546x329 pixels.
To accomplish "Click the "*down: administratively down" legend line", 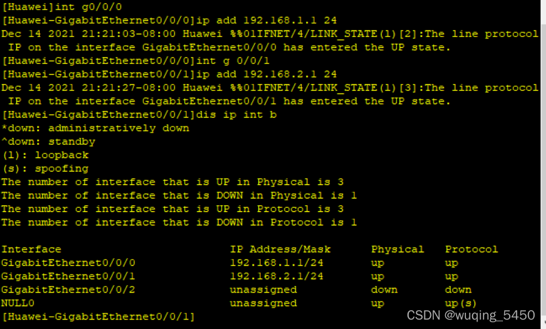I will point(95,128).
